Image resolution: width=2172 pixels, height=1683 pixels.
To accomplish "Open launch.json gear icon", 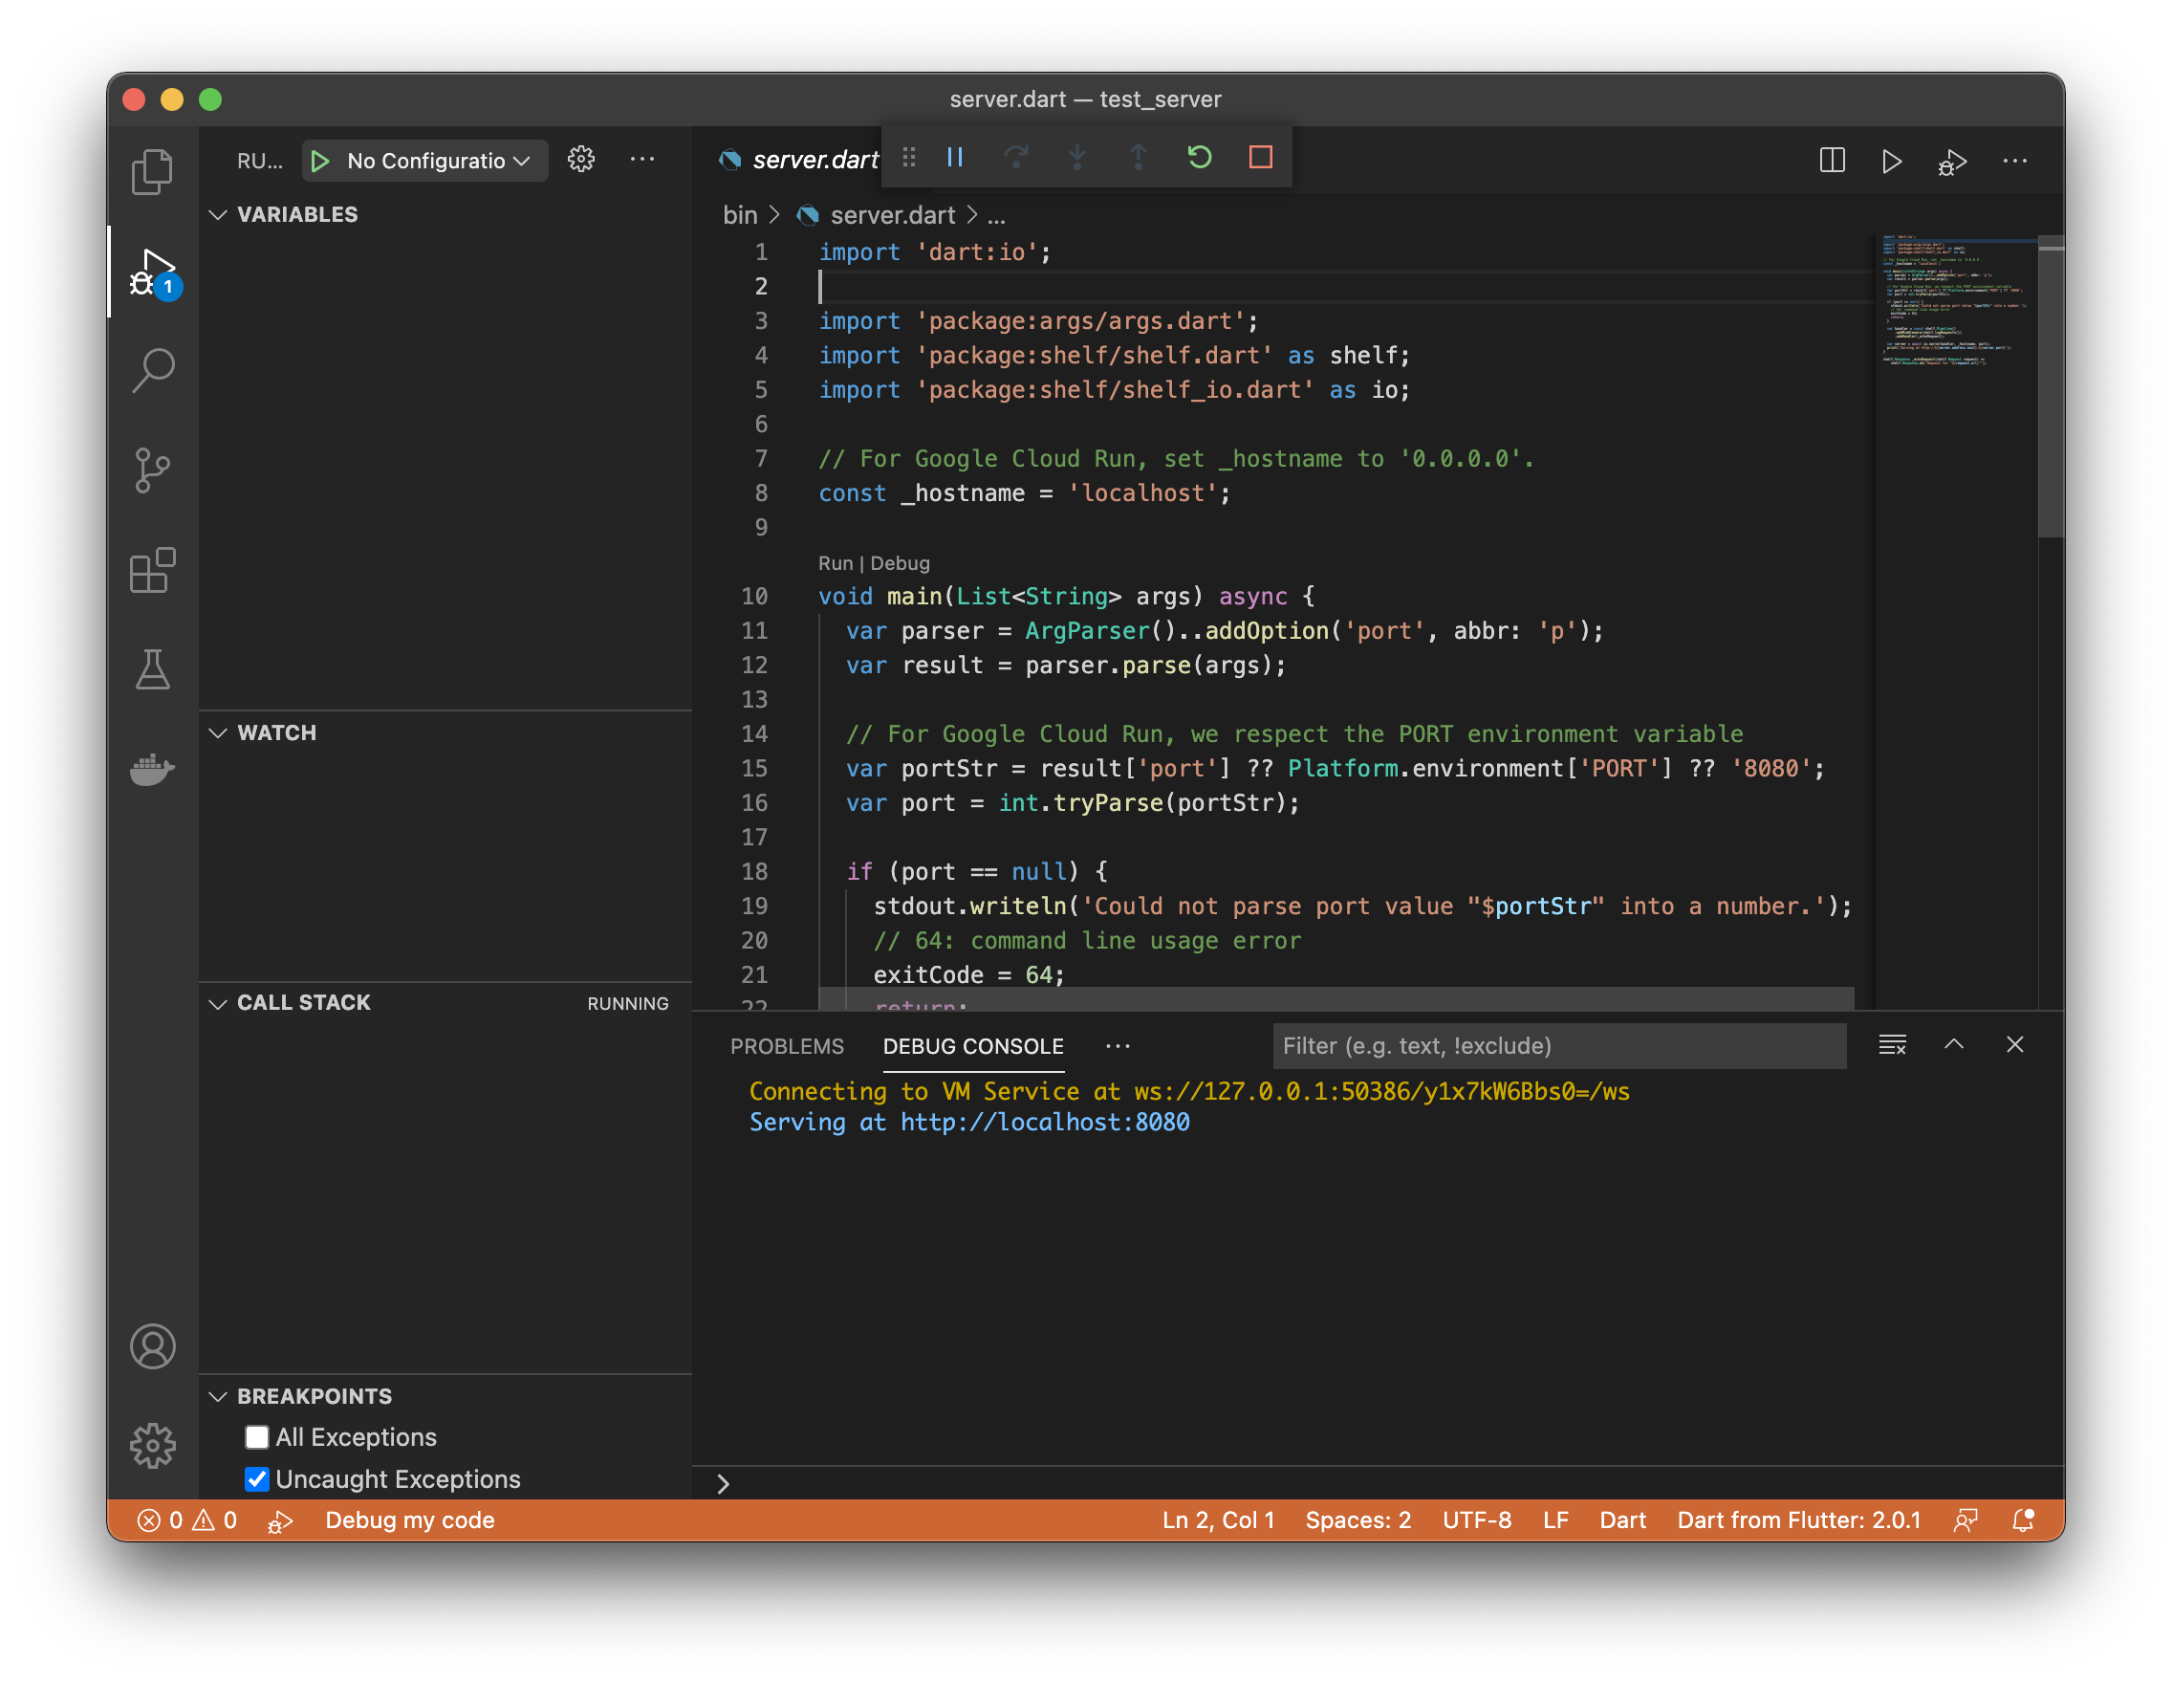I will point(581,159).
